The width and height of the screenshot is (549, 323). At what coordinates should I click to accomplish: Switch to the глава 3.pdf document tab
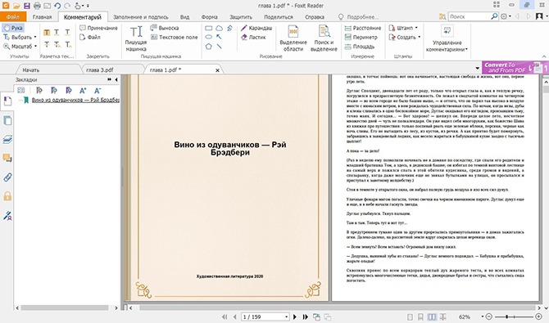click(100, 70)
